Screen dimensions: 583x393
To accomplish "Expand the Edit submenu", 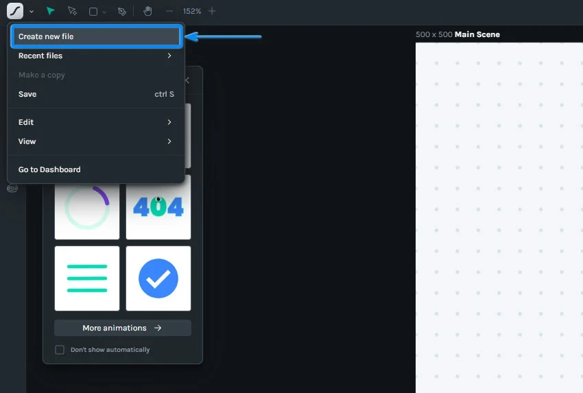I will (96, 122).
